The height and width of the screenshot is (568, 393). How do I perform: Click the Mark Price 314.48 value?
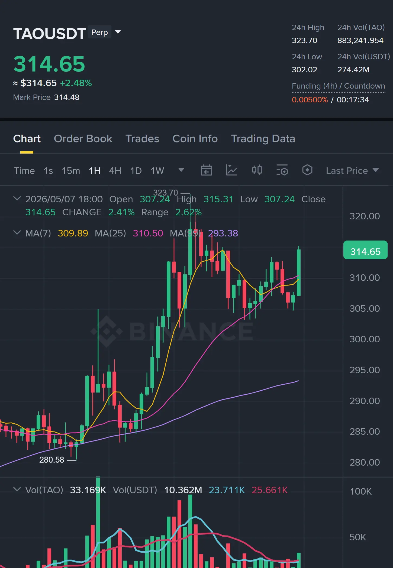[x=67, y=97]
